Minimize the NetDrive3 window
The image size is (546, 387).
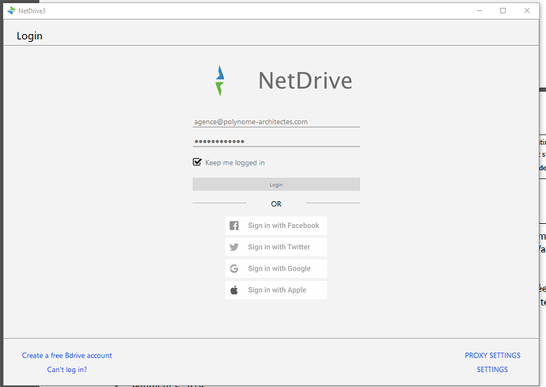(x=480, y=11)
